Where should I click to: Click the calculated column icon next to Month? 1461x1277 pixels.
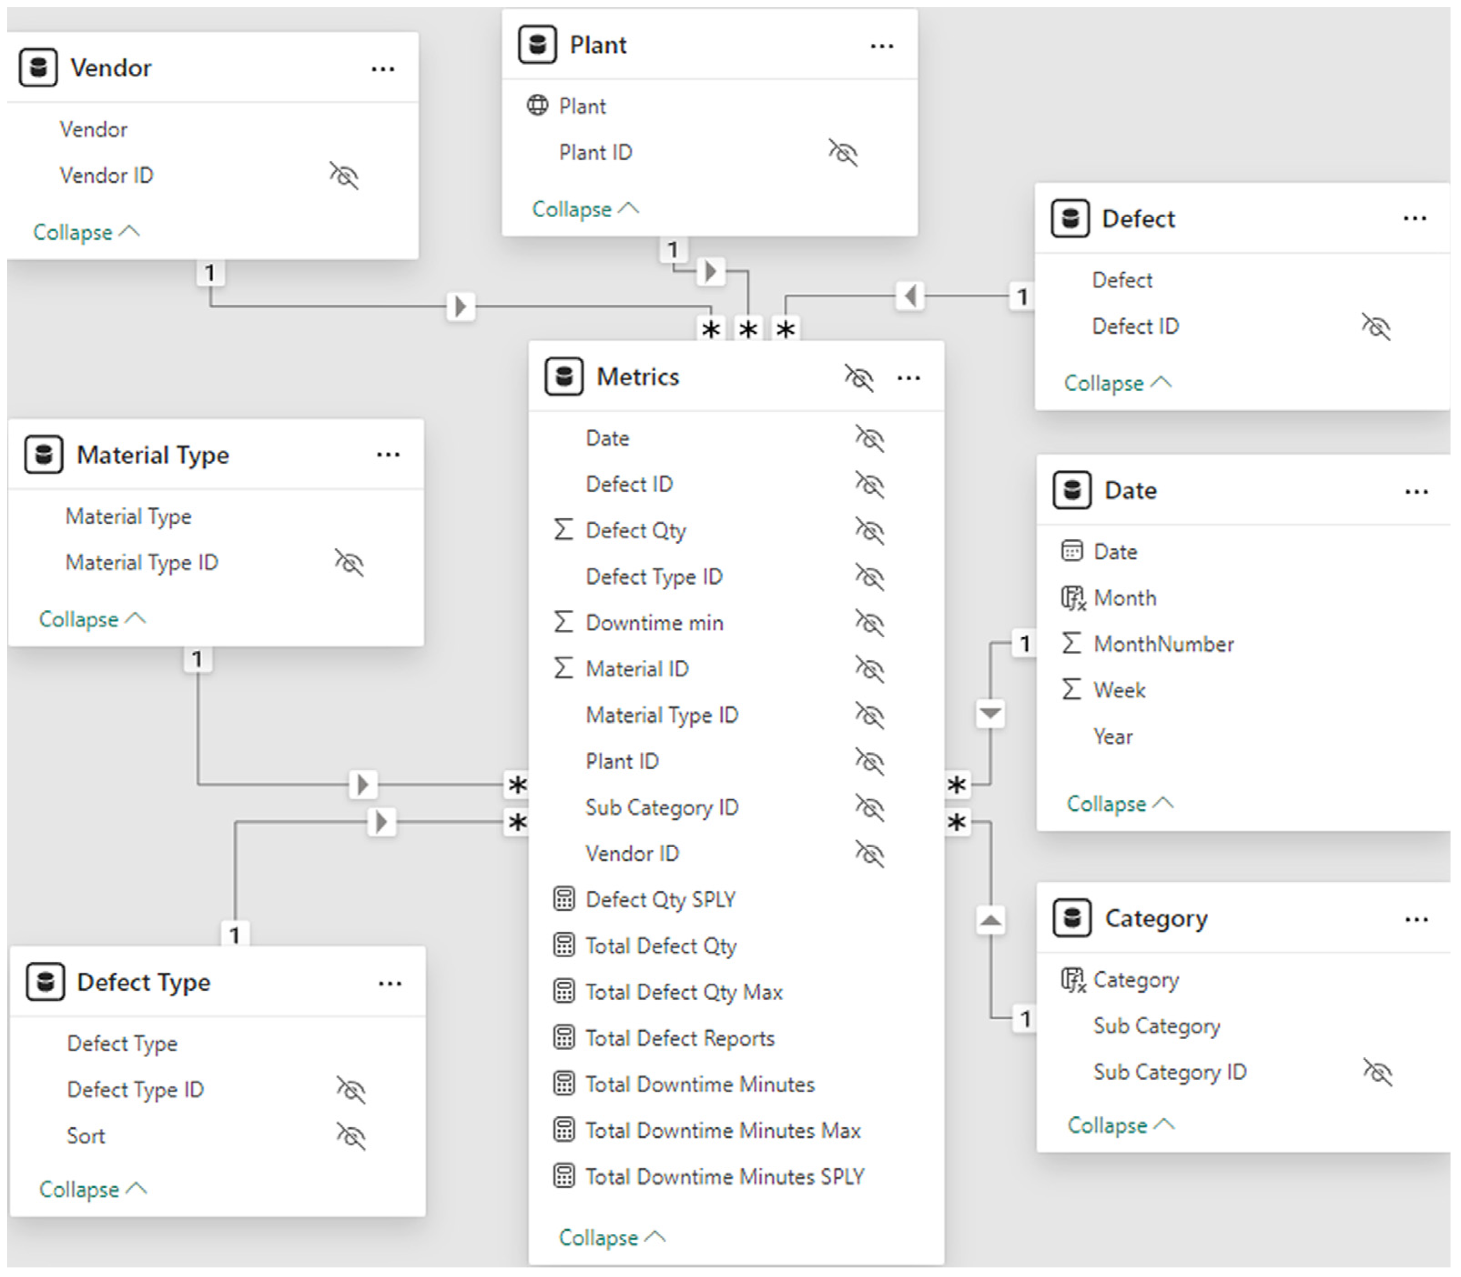click(1073, 598)
